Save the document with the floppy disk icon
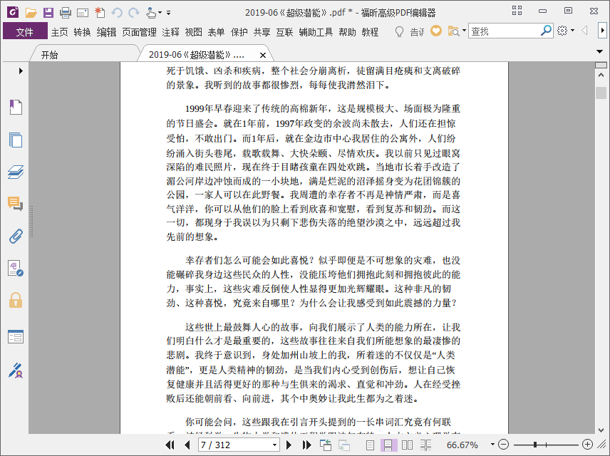 point(48,13)
